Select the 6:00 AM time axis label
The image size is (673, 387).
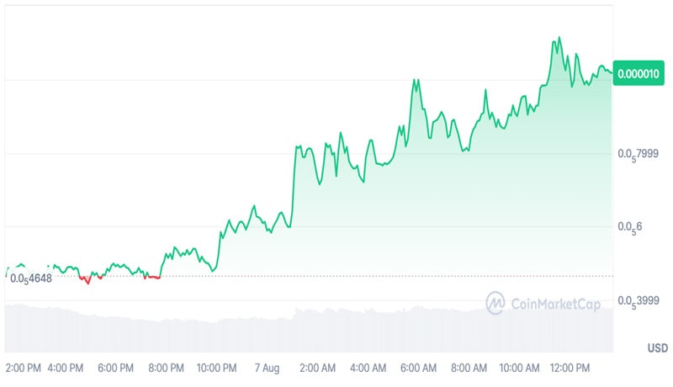(418, 368)
